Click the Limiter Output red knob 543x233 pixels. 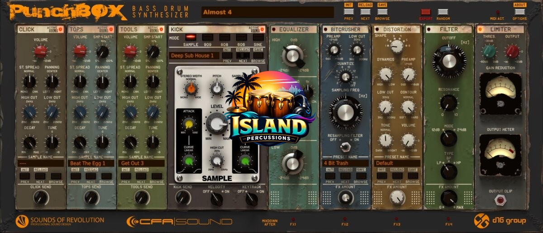(x=512, y=51)
